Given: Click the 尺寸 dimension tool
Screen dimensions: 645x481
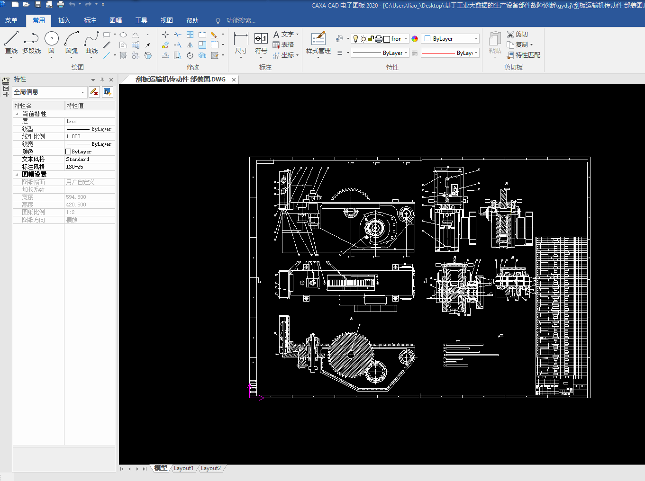Looking at the screenshot, I should pyautogui.click(x=241, y=39).
